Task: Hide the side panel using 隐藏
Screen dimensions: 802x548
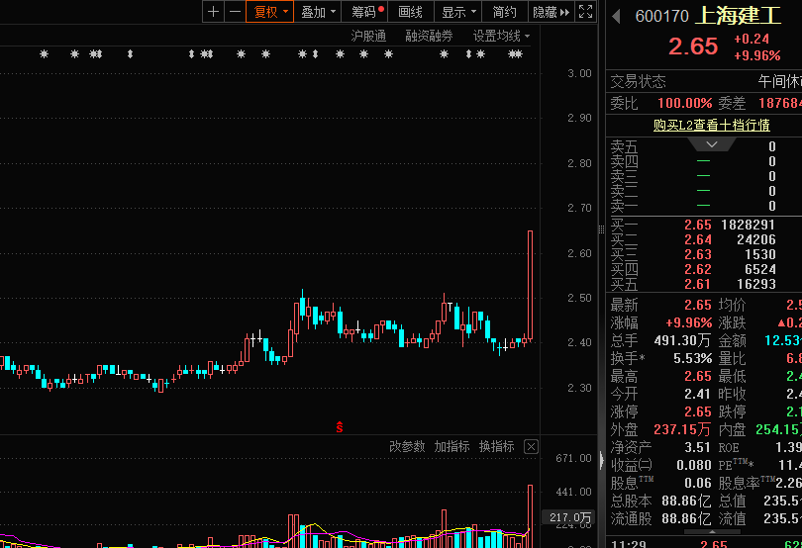Action: point(551,12)
